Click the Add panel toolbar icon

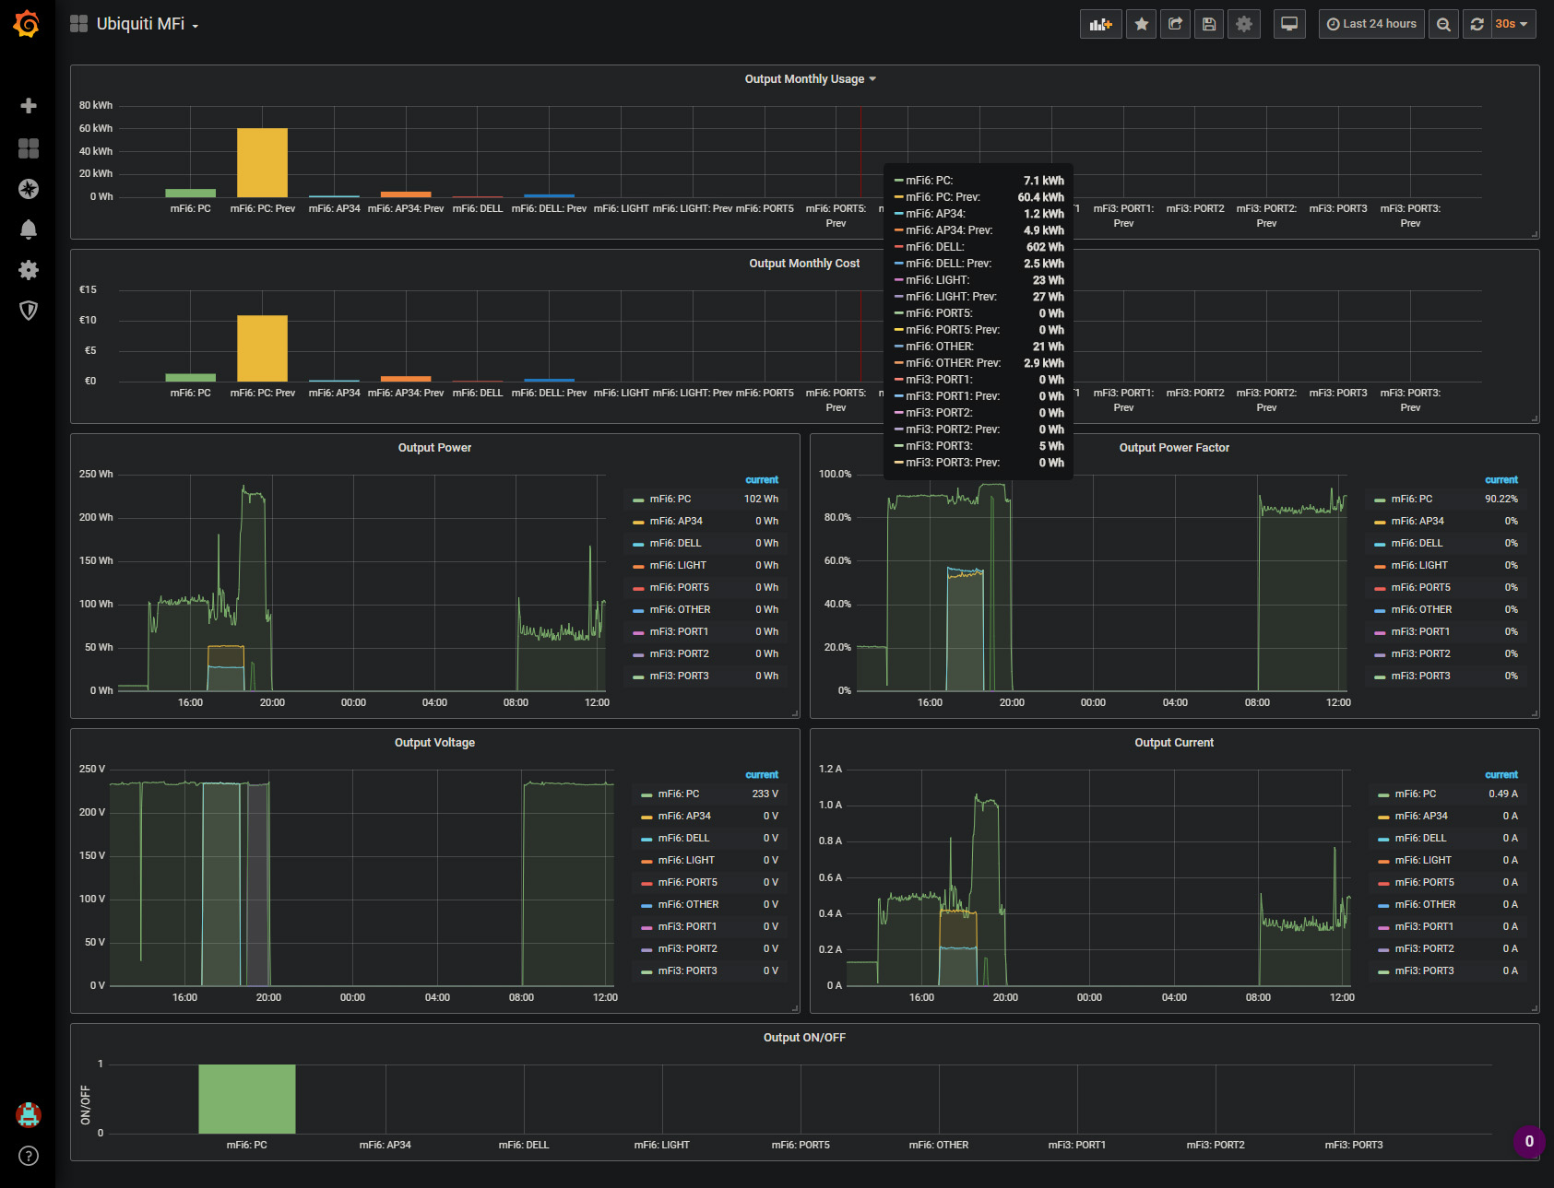click(x=1101, y=24)
